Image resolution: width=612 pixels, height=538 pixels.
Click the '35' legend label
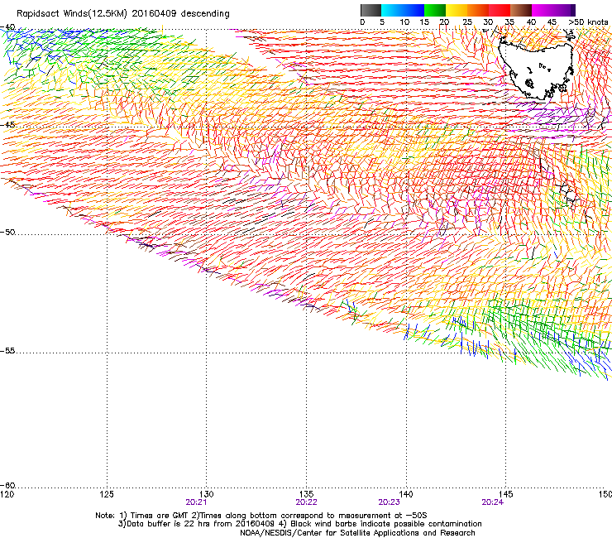coord(509,22)
